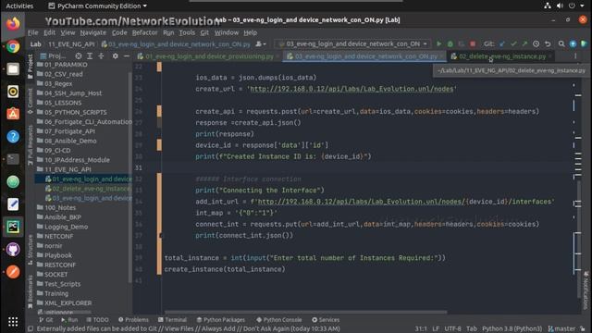The image size is (592, 333).
Task: Open the Navigate menu
Action: pyautogui.click(x=92, y=32)
